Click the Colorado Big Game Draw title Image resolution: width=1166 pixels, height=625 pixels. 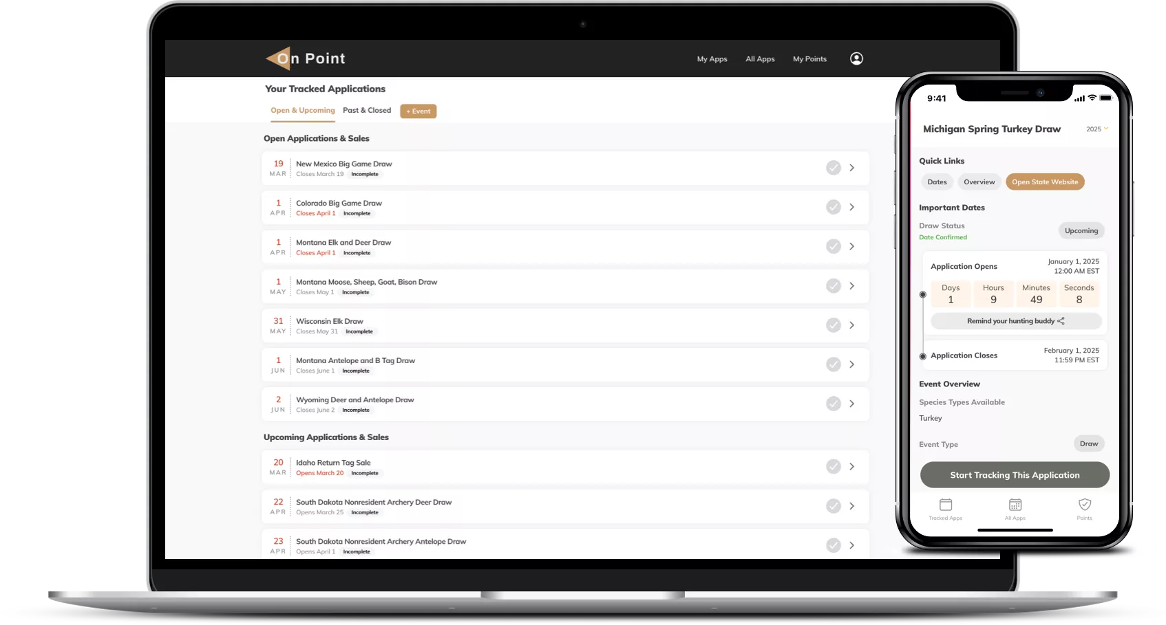pyautogui.click(x=339, y=203)
